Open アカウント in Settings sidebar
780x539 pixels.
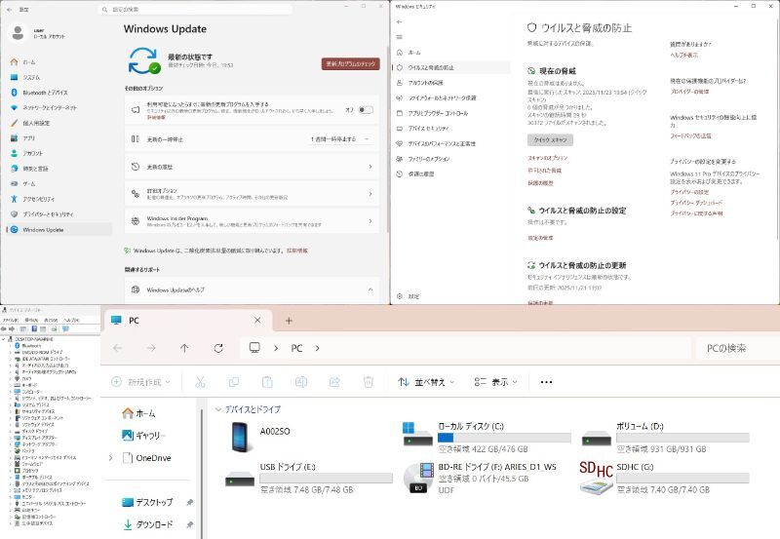[32, 154]
